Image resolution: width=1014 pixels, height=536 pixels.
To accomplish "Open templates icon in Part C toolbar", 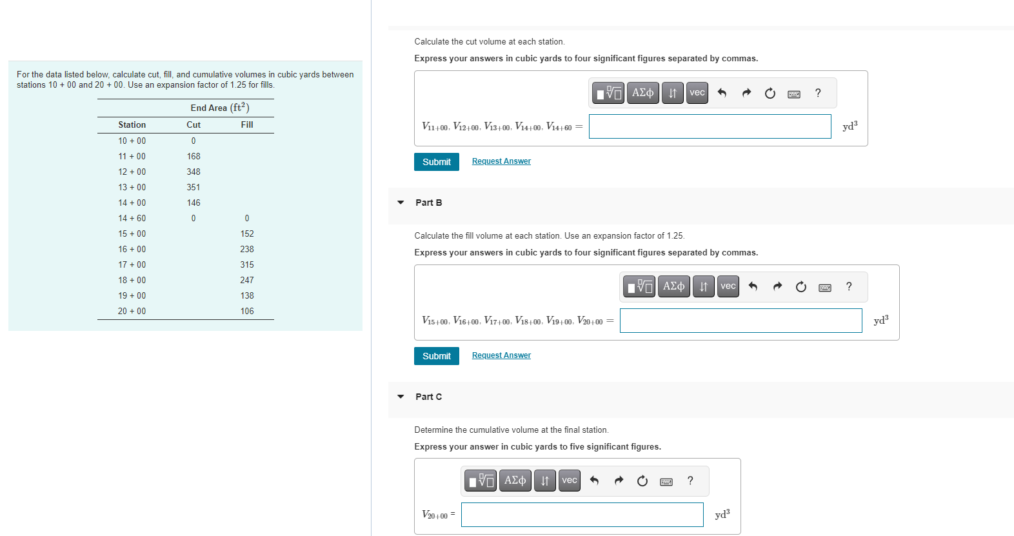I will point(481,481).
